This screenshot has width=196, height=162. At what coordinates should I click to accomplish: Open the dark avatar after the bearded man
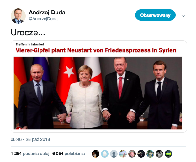coord(141,154)
